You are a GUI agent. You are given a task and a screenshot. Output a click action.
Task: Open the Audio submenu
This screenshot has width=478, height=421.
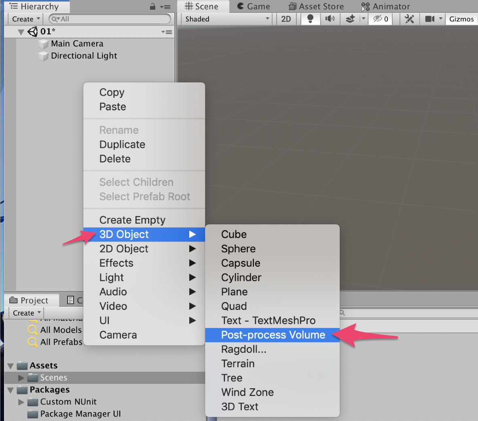click(144, 292)
